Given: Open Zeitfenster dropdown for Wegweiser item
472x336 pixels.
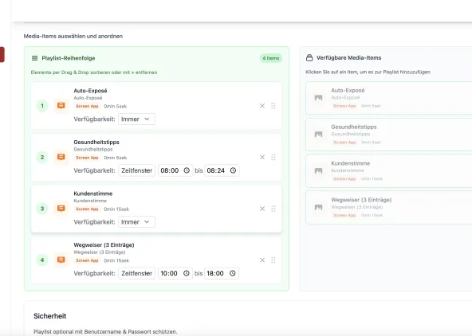Looking at the screenshot, I should pyautogui.click(x=136, y=273).
